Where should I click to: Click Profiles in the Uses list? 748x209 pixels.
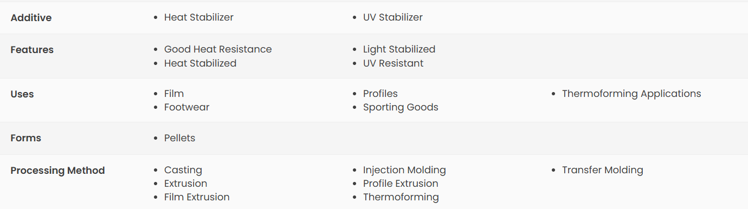coord(381,94)
